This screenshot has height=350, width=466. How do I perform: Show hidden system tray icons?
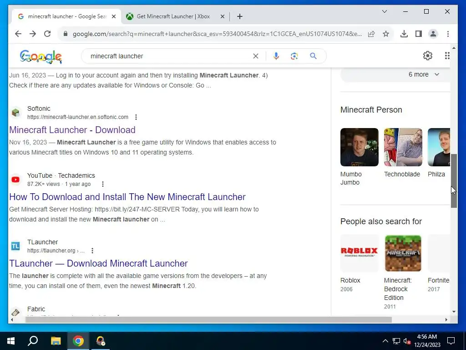pos(385,341)
